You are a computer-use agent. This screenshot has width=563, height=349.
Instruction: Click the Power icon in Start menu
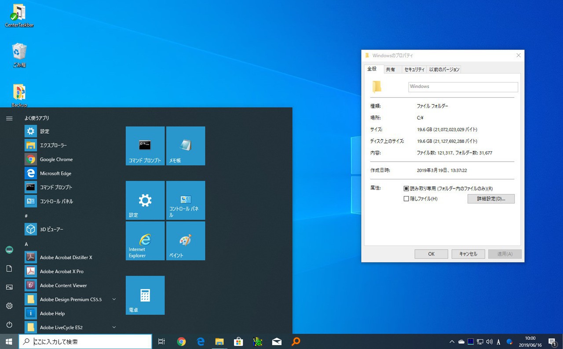(x=9, y=325)
